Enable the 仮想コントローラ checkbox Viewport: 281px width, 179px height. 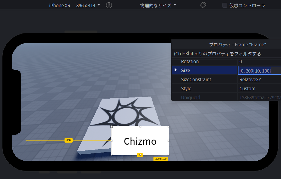click(225, 5)
